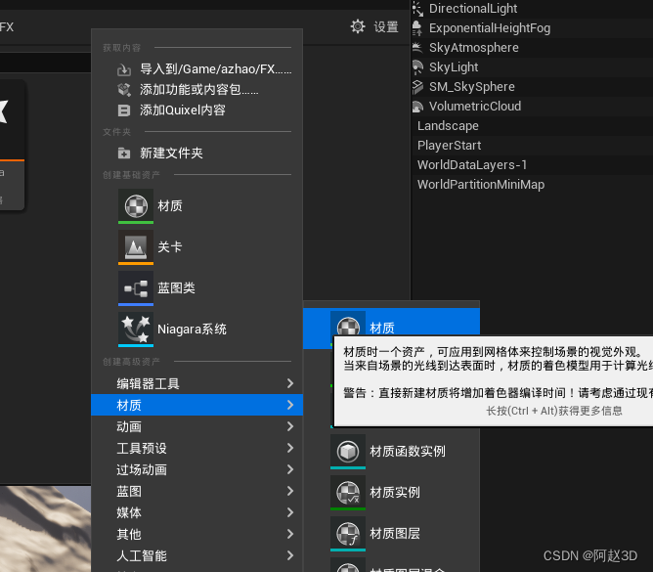653x572 pixels.
Task: Expand the 工具预设 submenu arrow
Action: [x=290, y=448]
